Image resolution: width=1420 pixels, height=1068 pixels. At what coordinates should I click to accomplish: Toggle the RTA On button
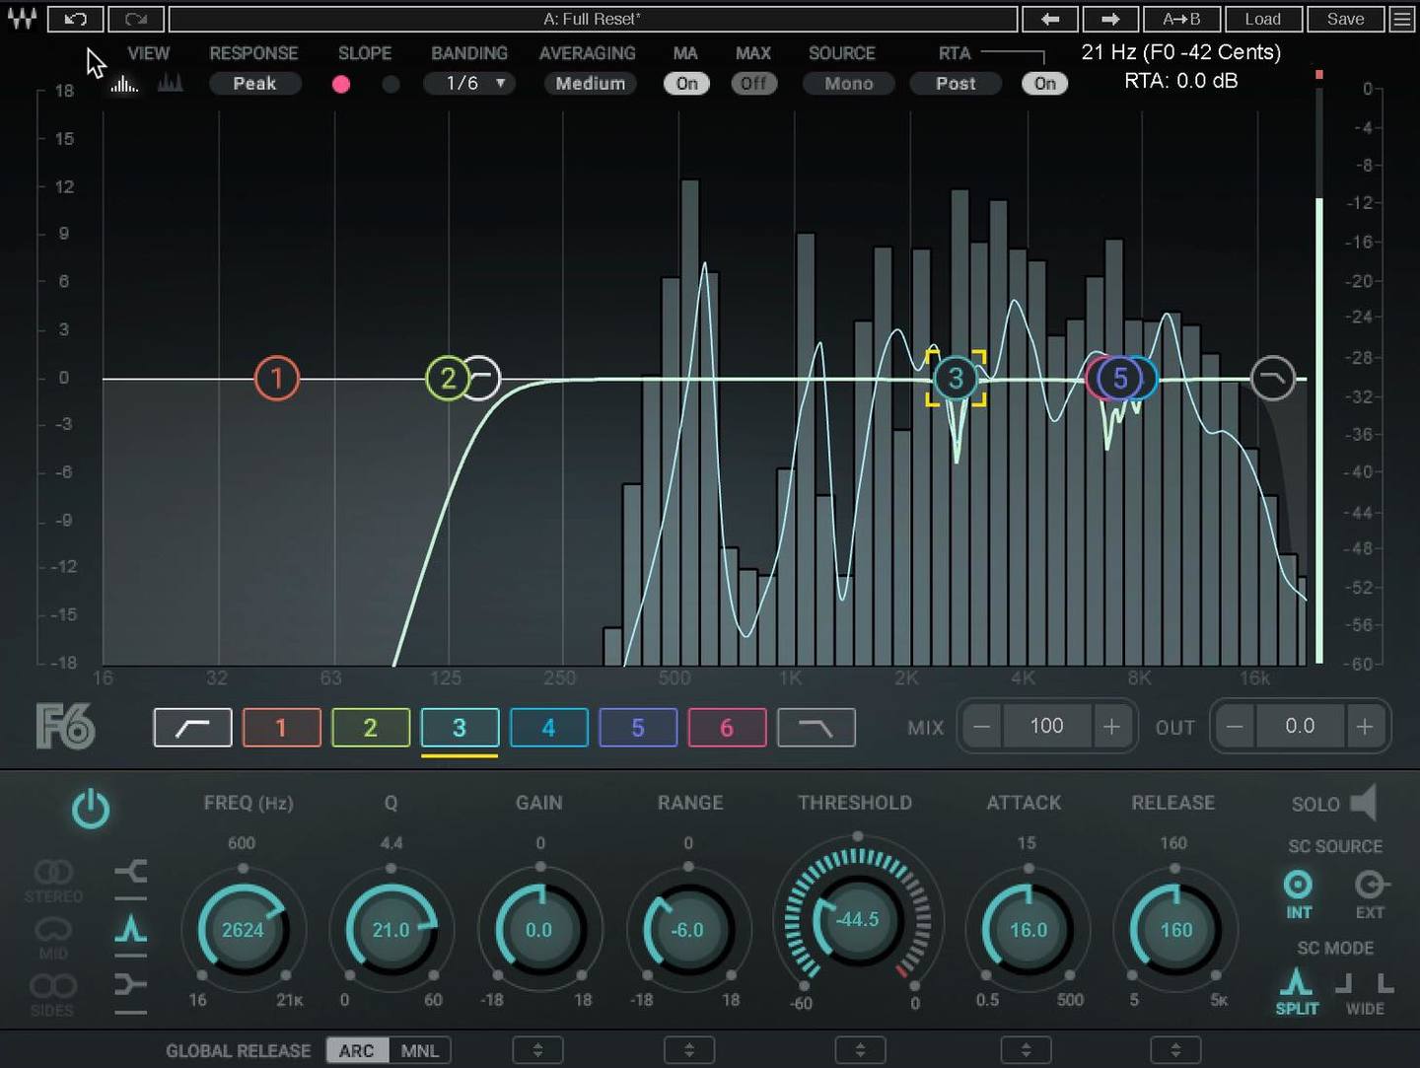(1044, 84)
